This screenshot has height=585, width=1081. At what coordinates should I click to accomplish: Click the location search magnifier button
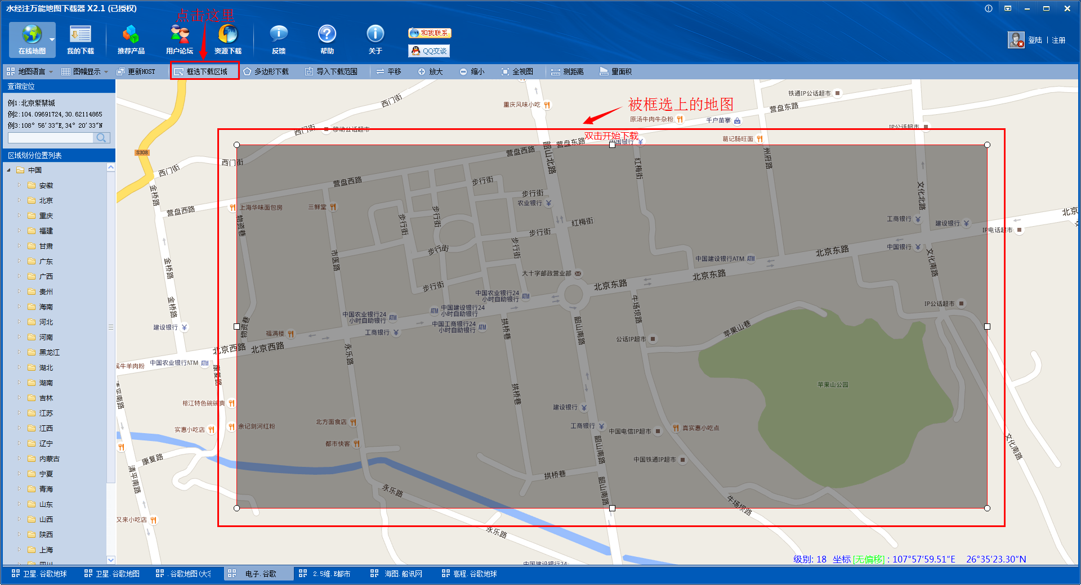click(x=101, y=138)
